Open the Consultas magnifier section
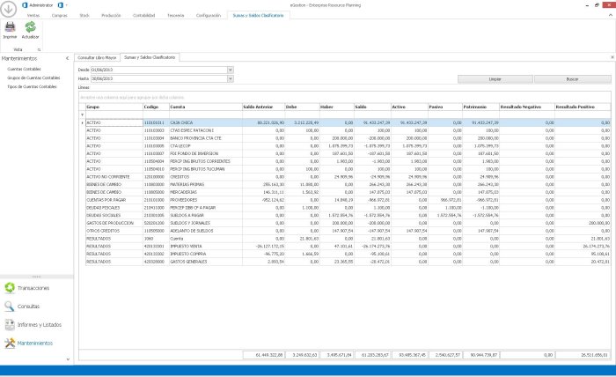Image resolution: width=616 pixels, height=377 pixels. coord(22,307)
